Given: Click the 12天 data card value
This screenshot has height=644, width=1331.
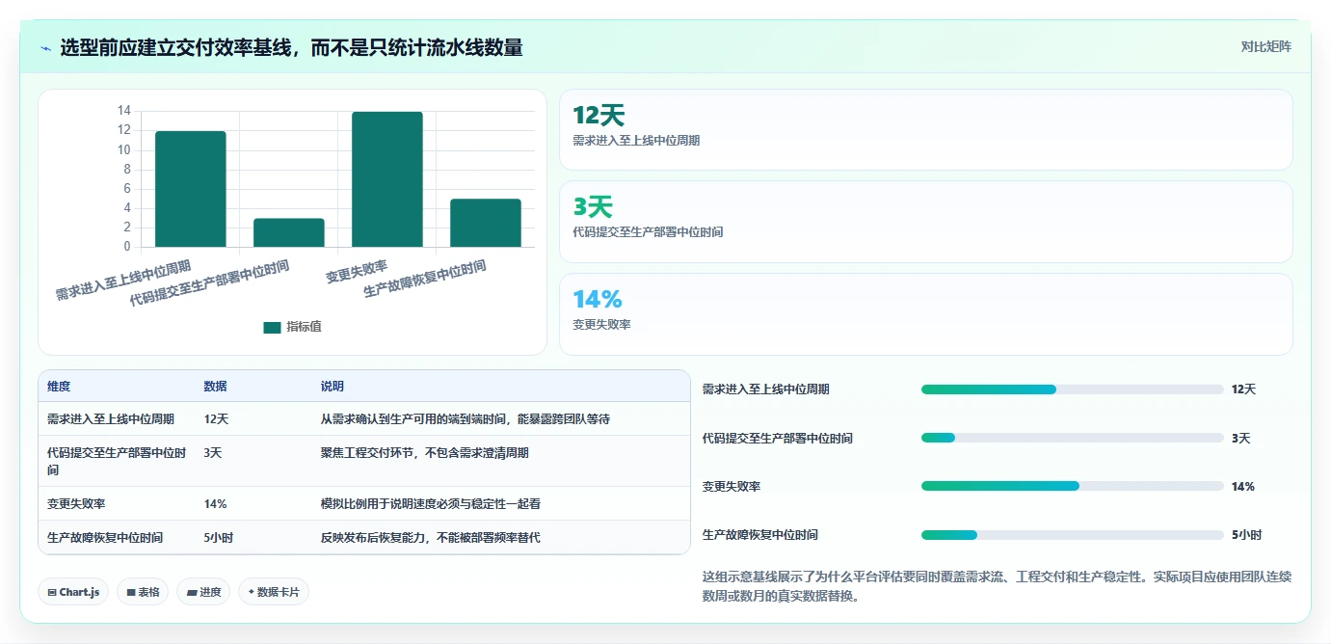Looking at the screenshot, I should pos(599,116).
